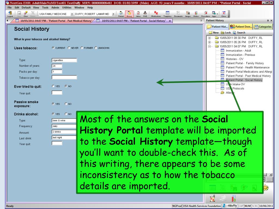Open the Templates toolbar icon
Screen dimensions: 279x209
coord(168,14)
